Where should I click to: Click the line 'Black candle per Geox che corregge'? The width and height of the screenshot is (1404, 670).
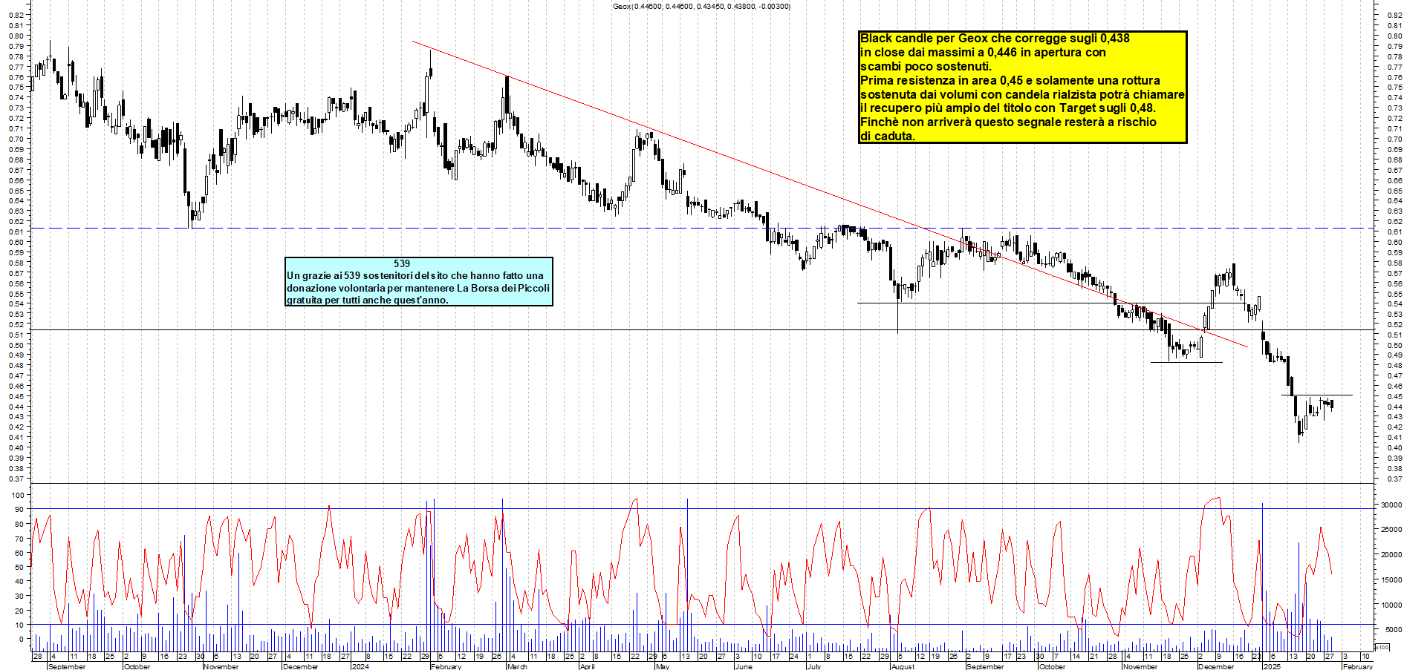[995, 38]
